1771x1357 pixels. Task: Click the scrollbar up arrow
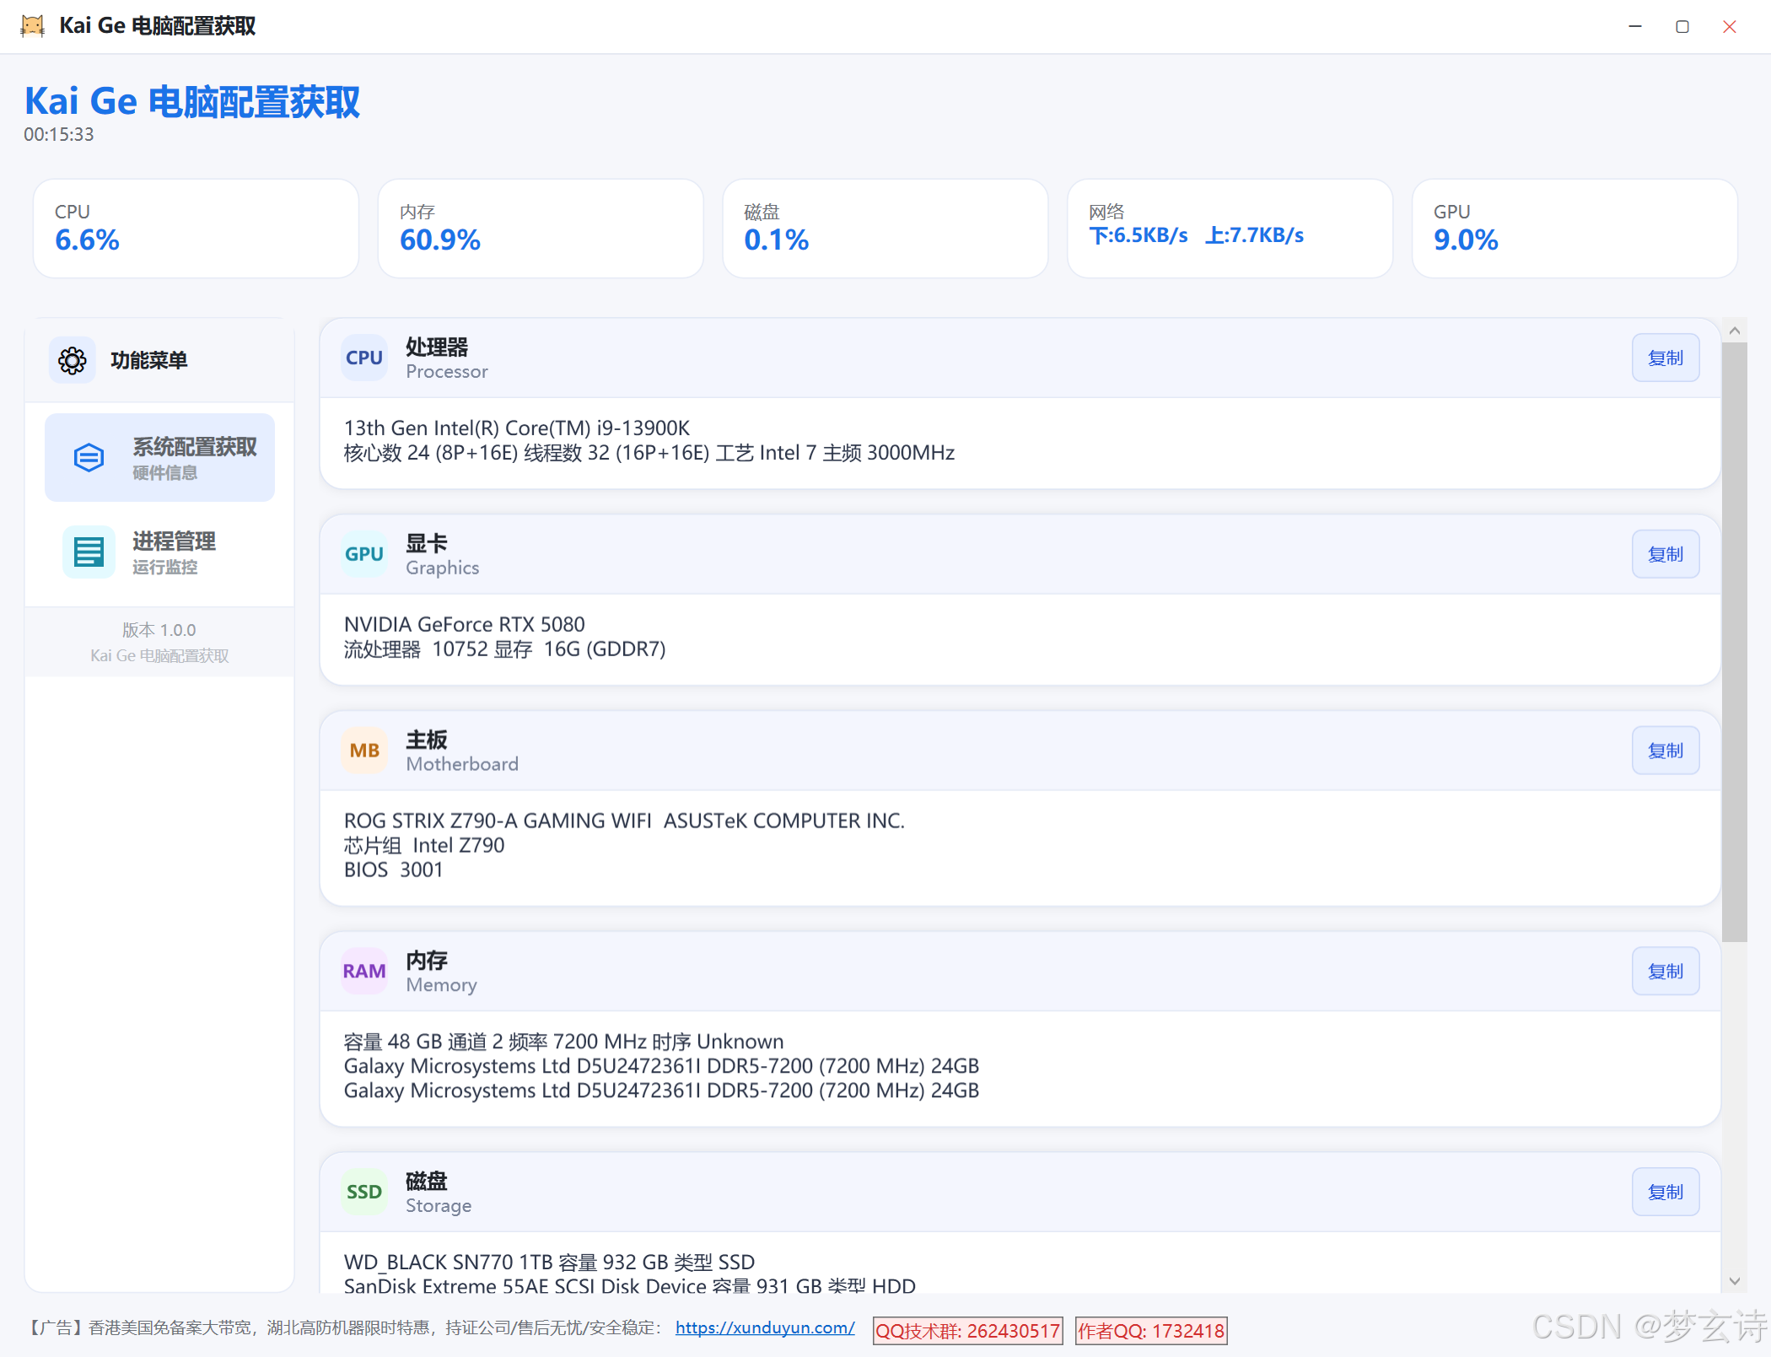(x=1734, y=331)
